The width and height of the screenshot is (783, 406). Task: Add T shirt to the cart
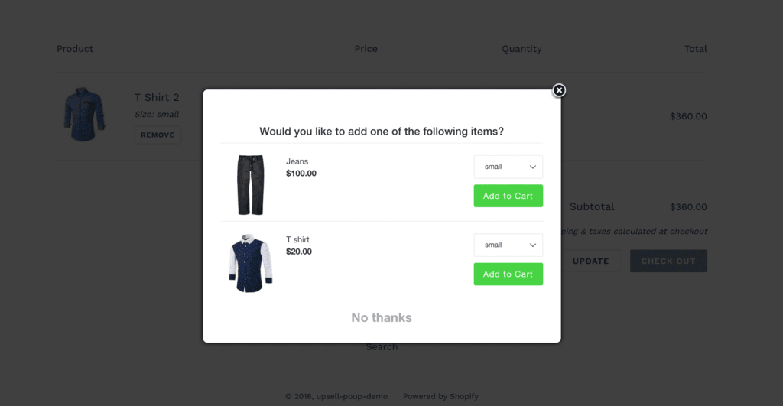pyautogui.click(x=508, y=274)
